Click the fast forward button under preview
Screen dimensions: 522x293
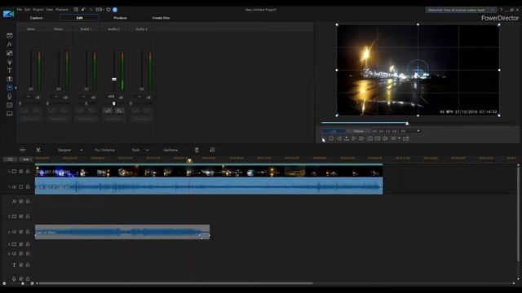[x=361, y=138]
